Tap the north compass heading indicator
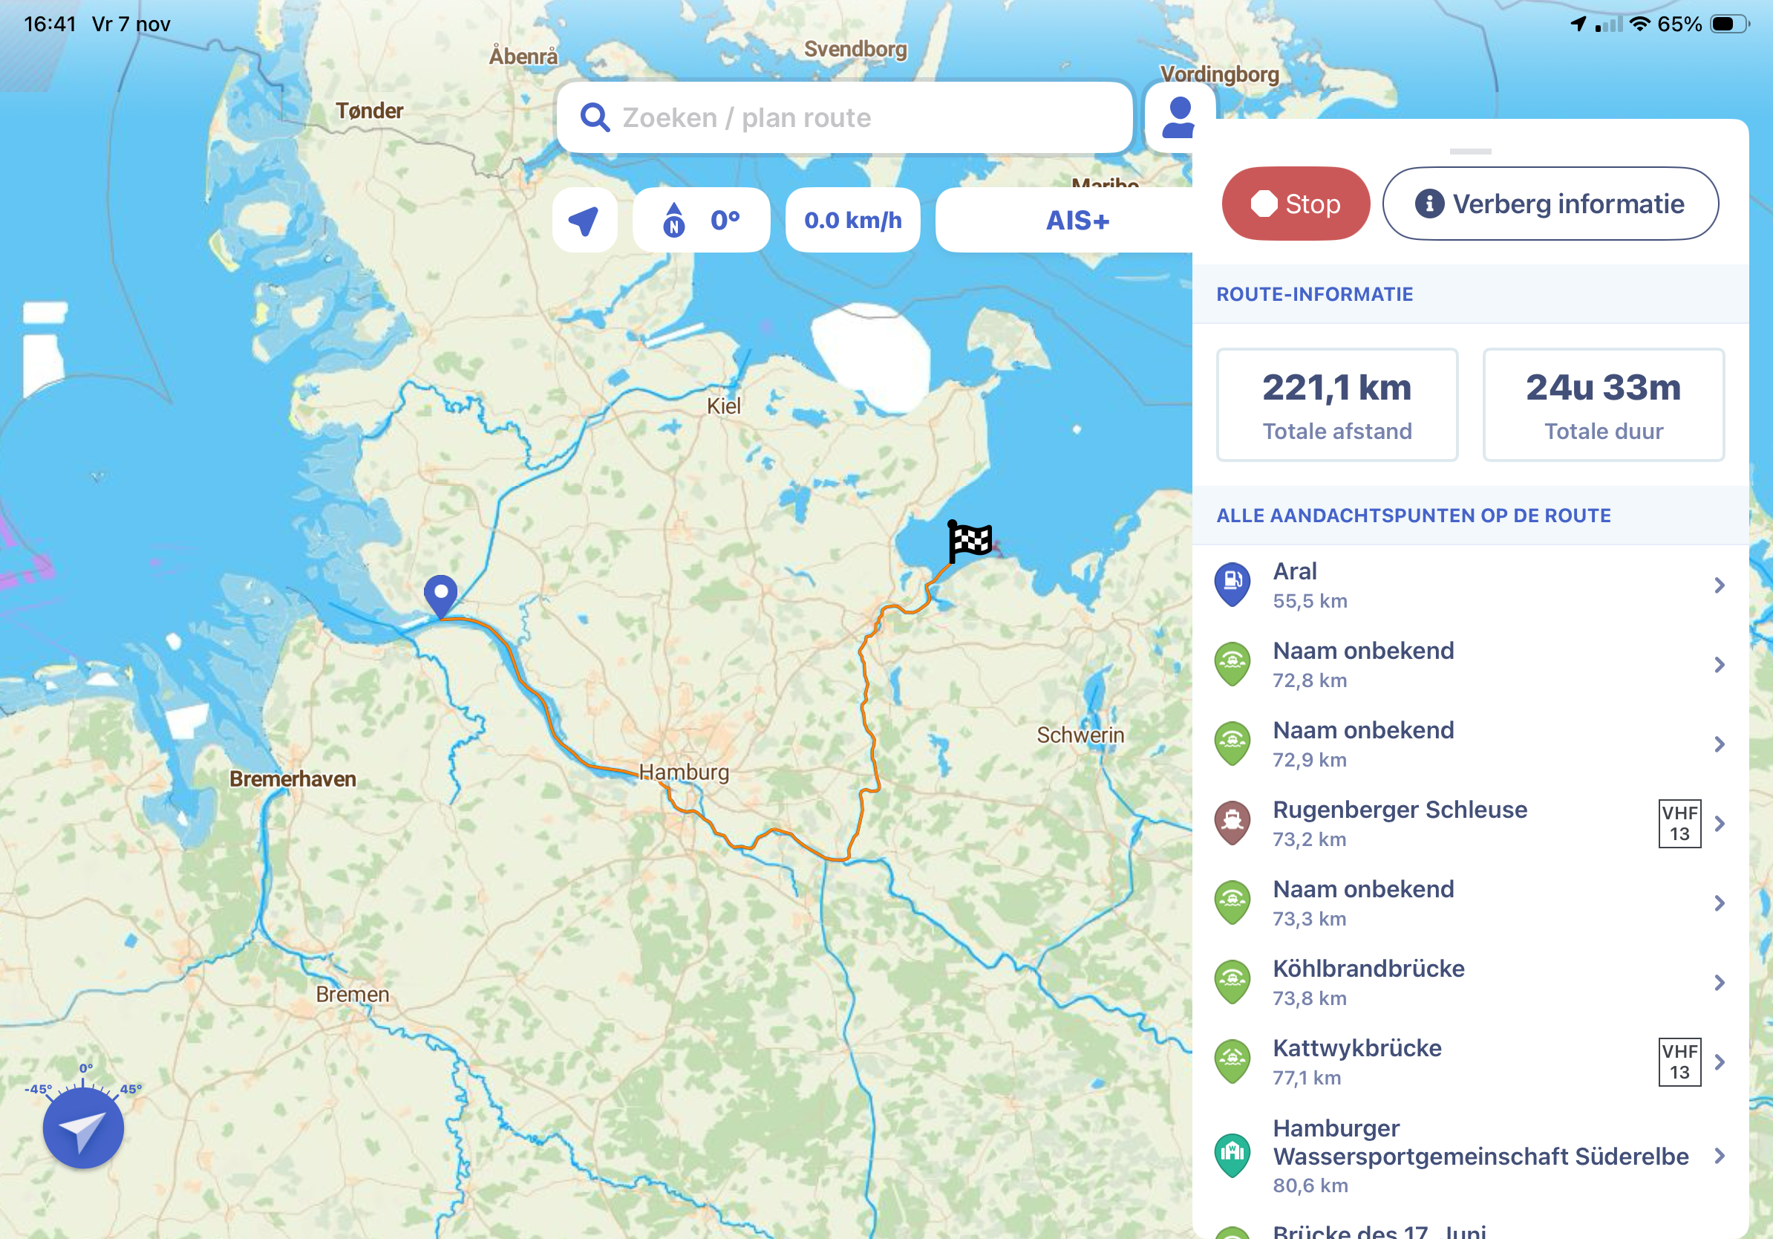Screen dimensions: 1773x1239 coord(700,220)
